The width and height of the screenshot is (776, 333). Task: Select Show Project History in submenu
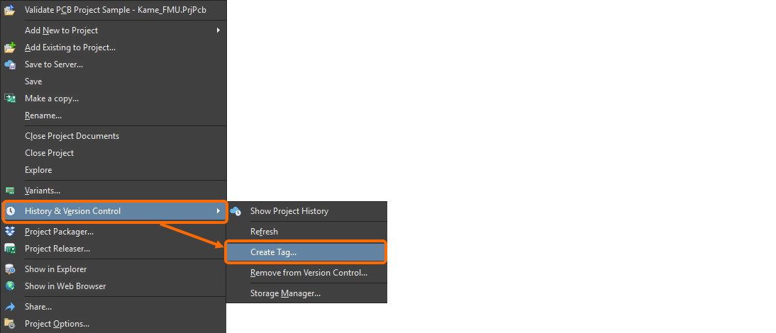(x=306, y=211)
